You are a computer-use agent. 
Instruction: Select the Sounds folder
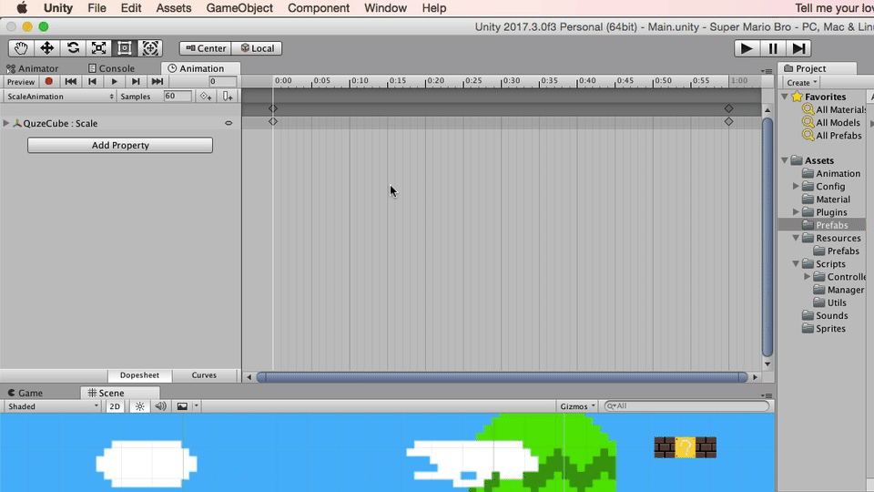[825, 316]
